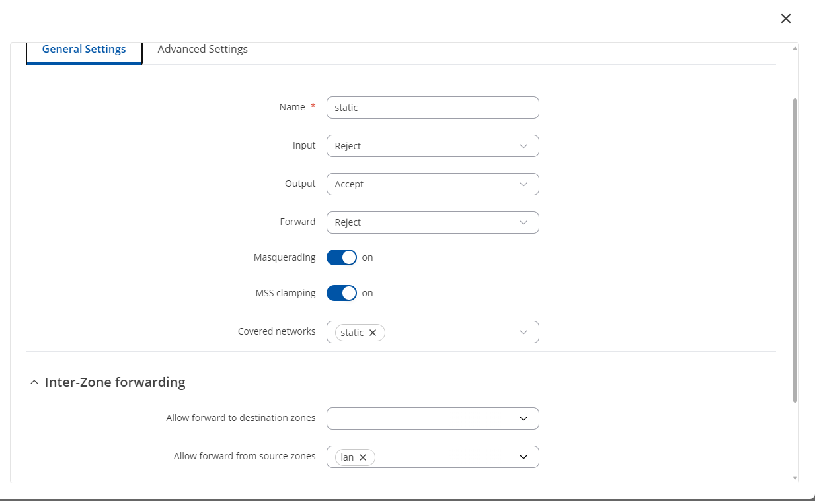Image resolution: width=815 pixels, height=501 pixels.
Task: Click the source zones dropdown arrow
Action: [524, 457]
